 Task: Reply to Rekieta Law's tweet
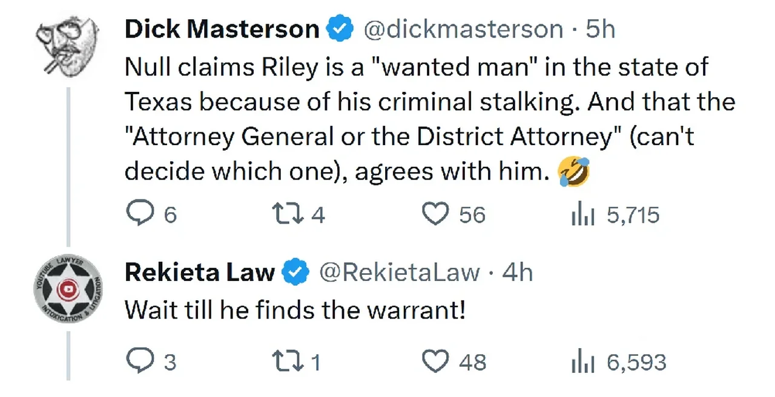[139, 361]
